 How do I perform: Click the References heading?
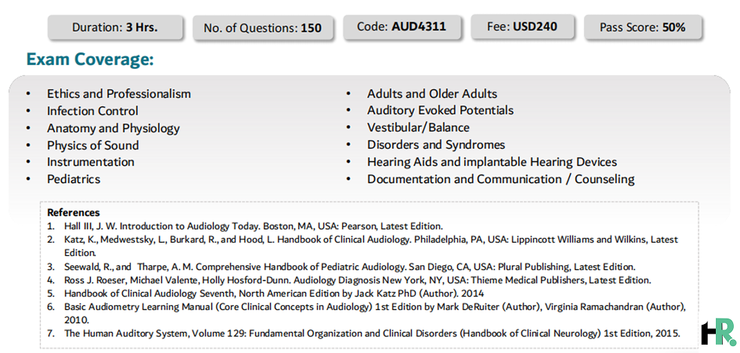click(x=74, y=212)
